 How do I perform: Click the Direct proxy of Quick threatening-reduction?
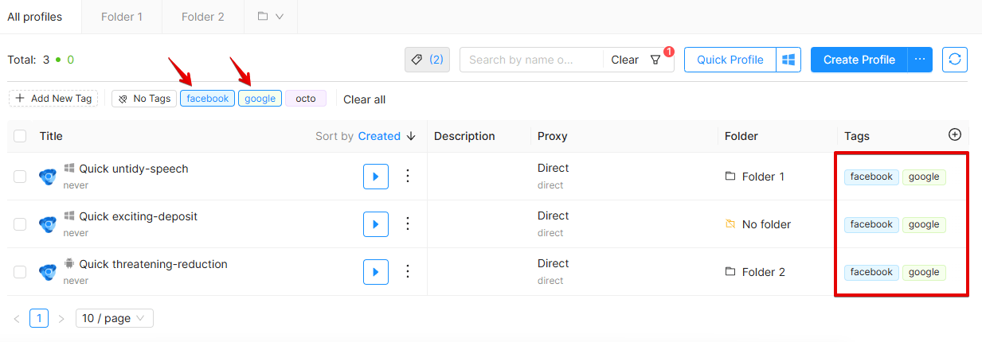point(554,263)
